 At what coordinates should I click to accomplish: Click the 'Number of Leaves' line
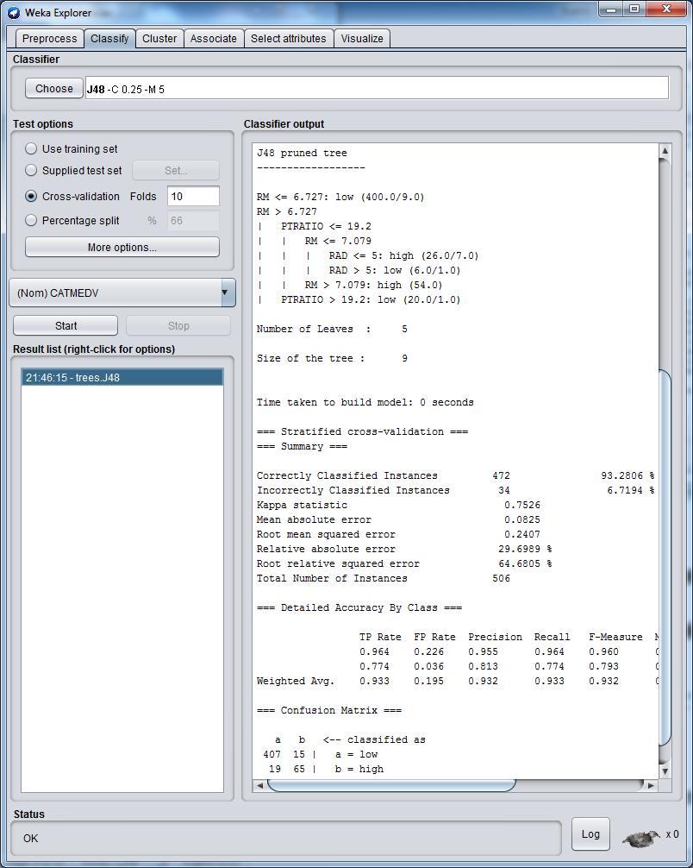point(332,329)
